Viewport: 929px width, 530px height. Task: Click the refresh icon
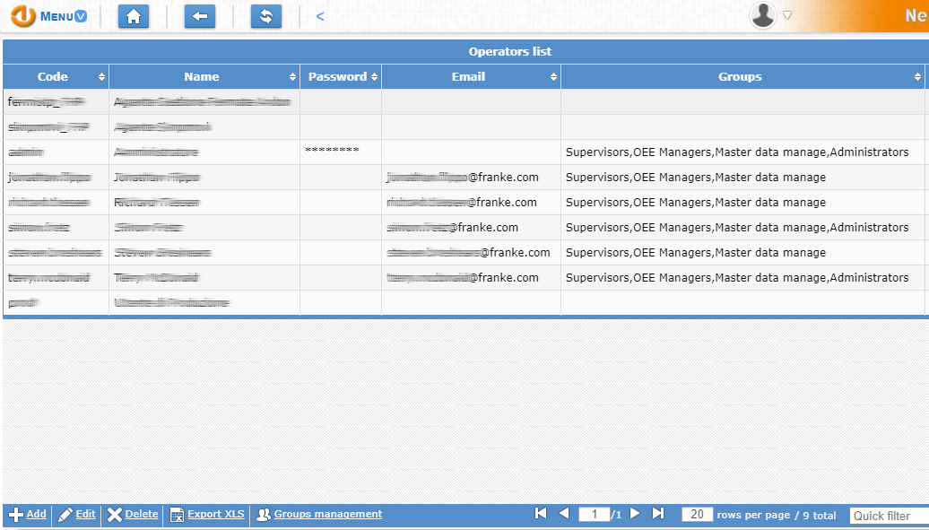[265, 16]
